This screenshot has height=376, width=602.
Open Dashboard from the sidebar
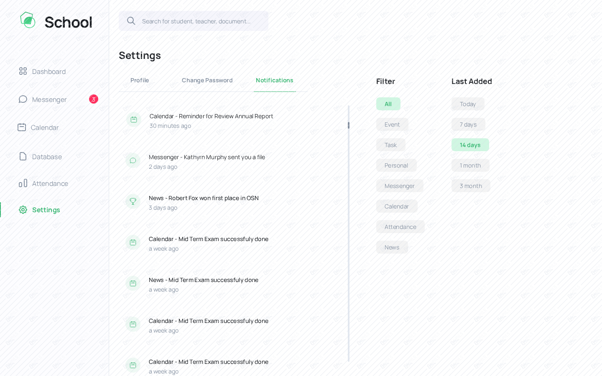tap(48, 71)
